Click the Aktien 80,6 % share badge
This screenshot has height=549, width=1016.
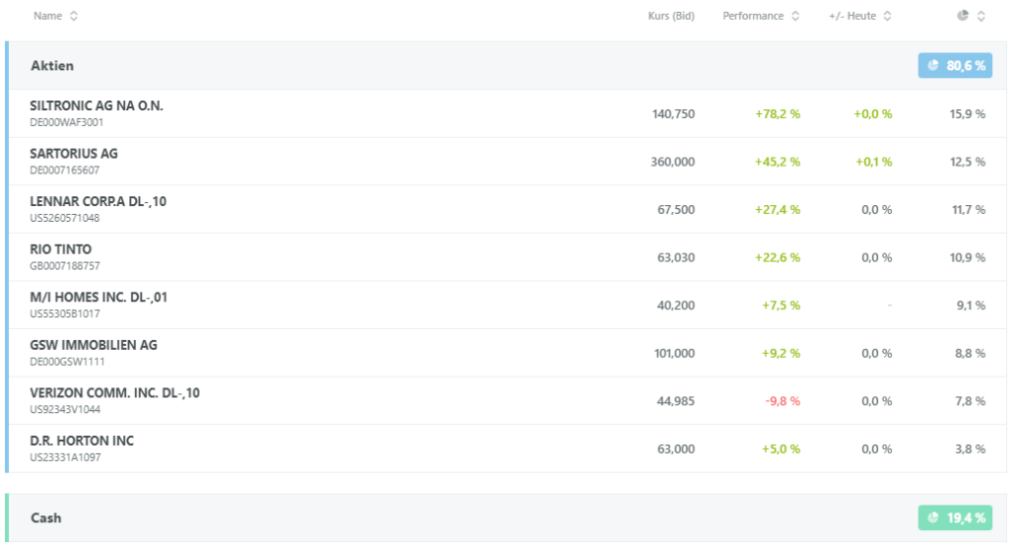(955, 65)
